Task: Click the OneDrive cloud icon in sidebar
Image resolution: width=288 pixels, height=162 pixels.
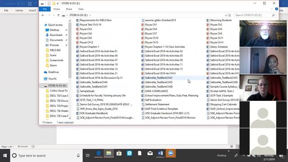Action: [45, 72]
